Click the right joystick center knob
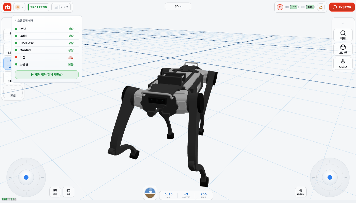Screen dimensions: 356x203 pyautogui.click(x=330, y=177)
